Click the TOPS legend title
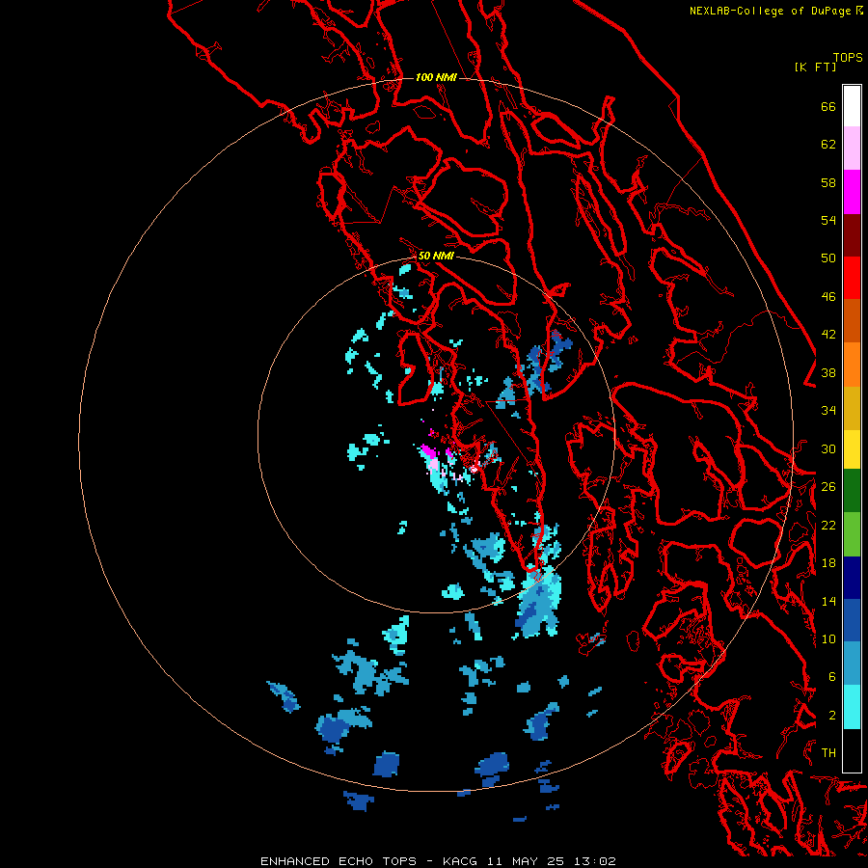 click(x=848, y=57)
